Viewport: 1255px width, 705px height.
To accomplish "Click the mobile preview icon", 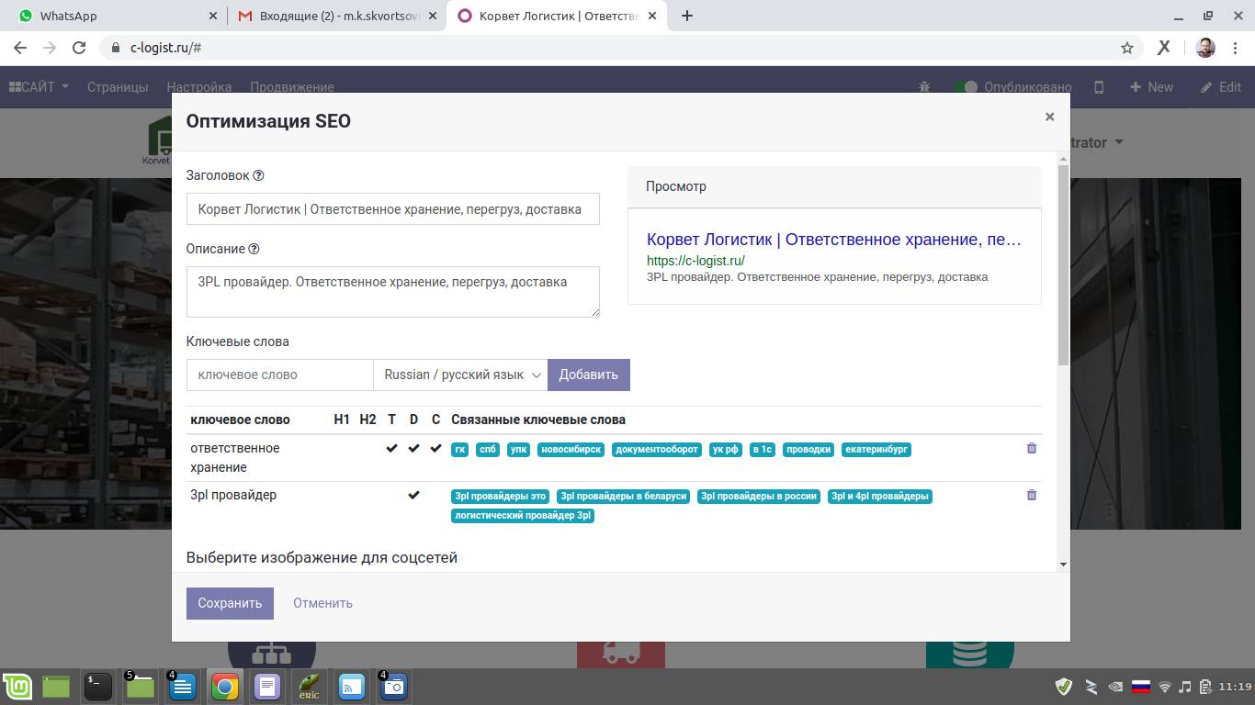I will pos(1099,87).
